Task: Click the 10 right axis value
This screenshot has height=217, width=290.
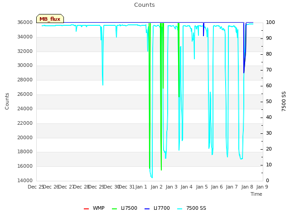Action: point(269,165)
